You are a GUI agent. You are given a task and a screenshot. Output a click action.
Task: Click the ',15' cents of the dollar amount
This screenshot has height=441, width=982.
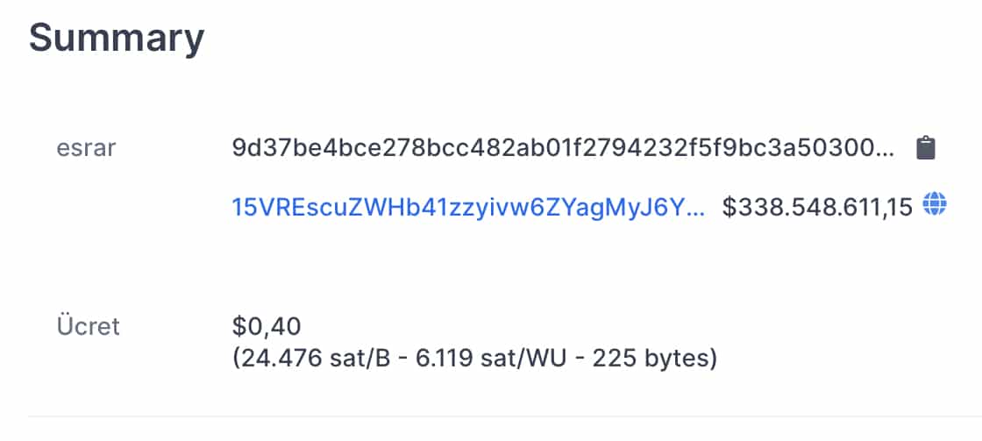[x=894, y=209]
